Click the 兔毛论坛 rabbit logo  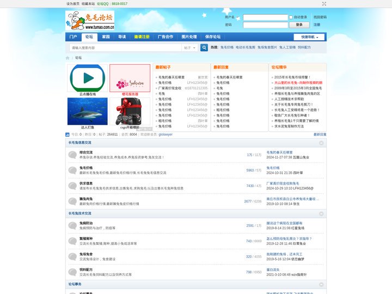90,21
